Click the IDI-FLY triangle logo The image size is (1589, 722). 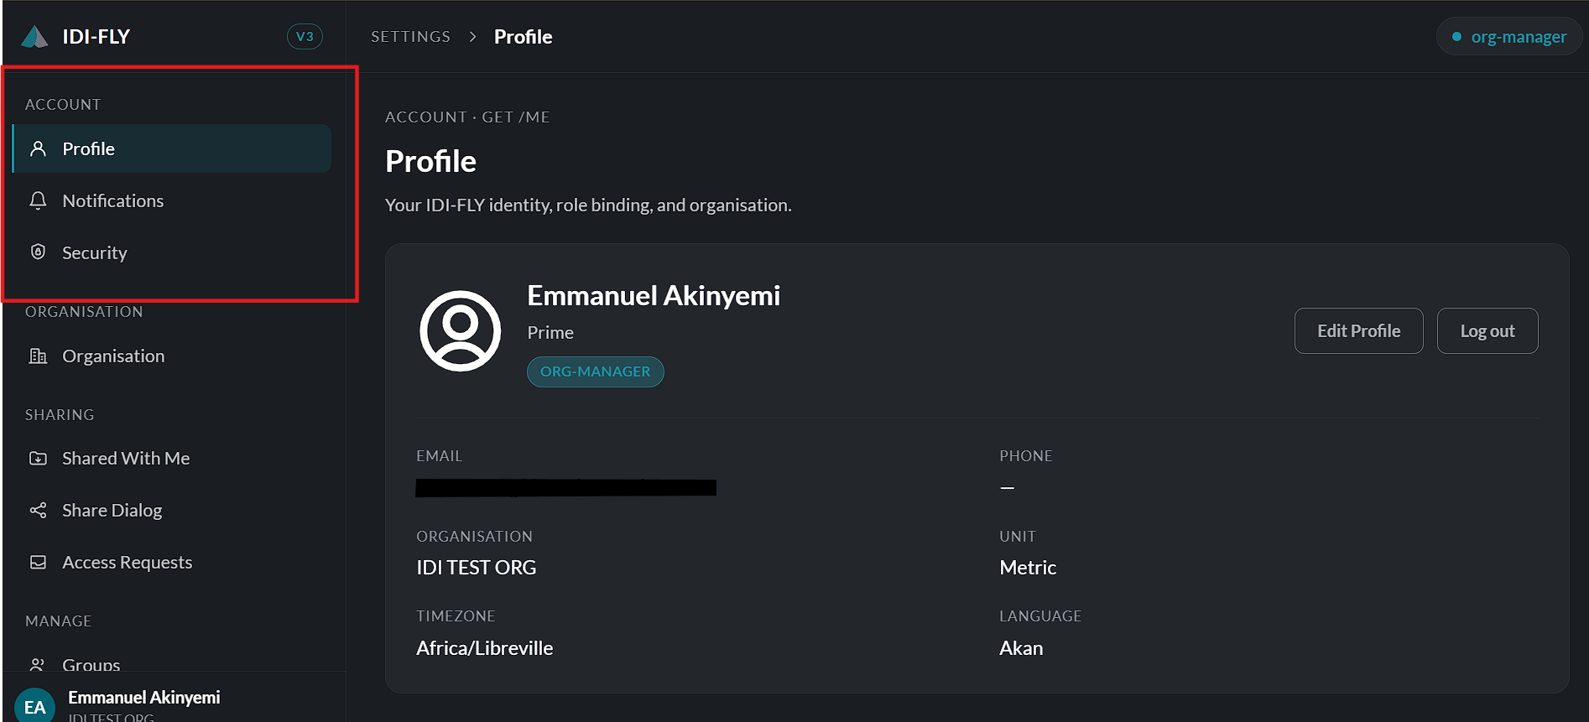click(x=34, y=36)
